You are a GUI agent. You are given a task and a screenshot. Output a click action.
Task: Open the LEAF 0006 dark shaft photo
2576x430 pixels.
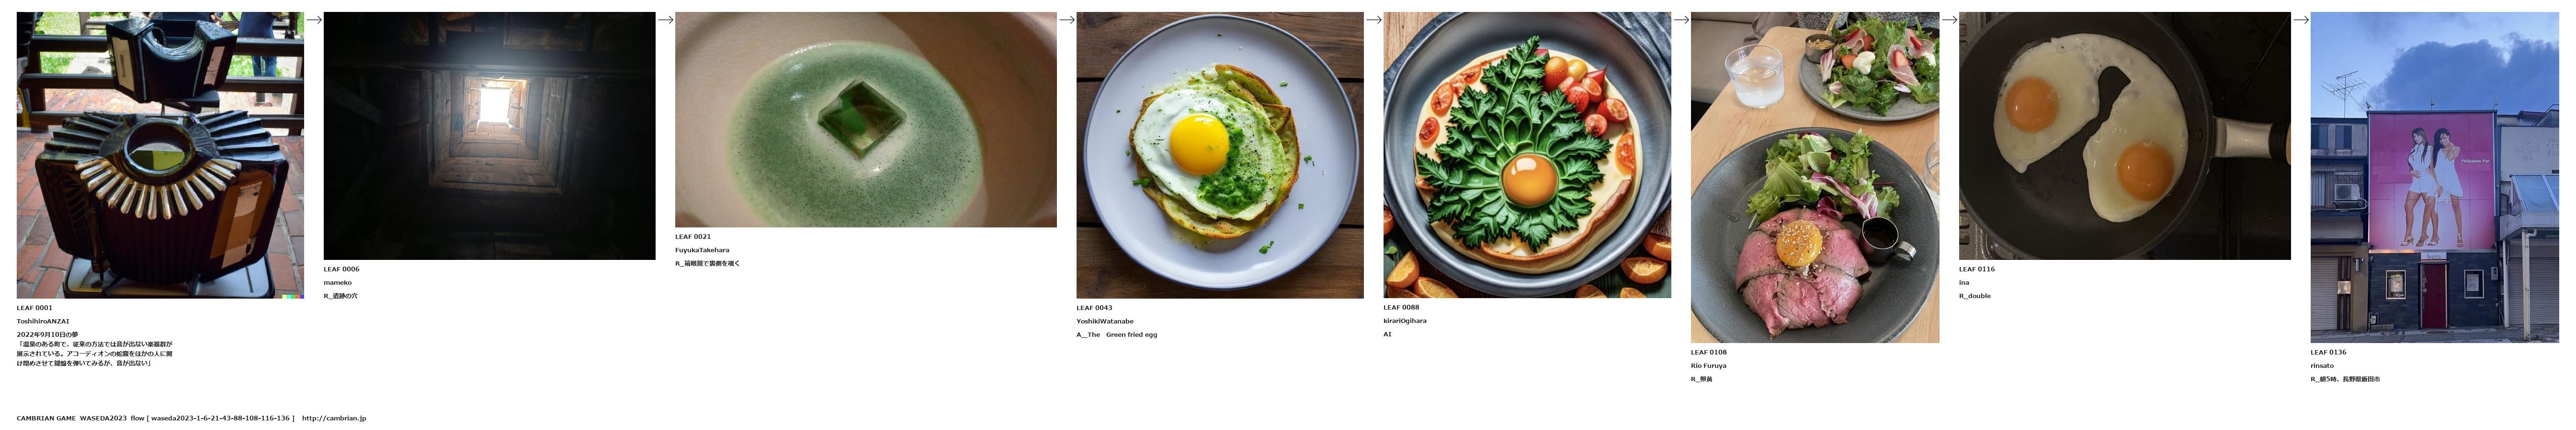489,136
